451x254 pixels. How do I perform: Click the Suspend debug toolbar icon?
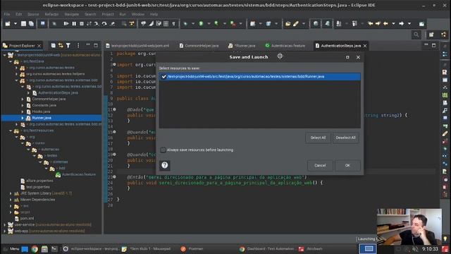coord(74,23)
